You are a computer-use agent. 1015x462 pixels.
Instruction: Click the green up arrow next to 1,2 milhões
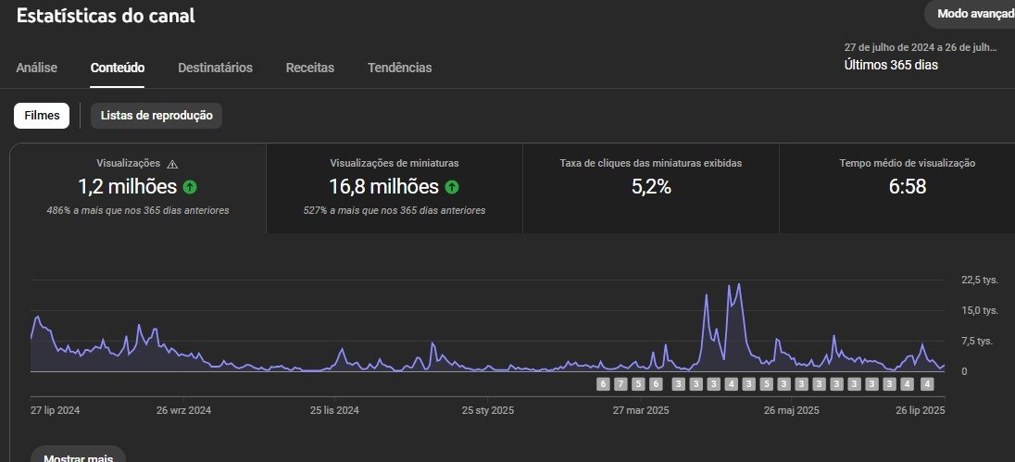tap(190, 187)
